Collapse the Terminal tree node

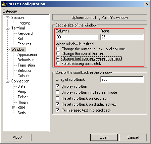tap(7, 28)
